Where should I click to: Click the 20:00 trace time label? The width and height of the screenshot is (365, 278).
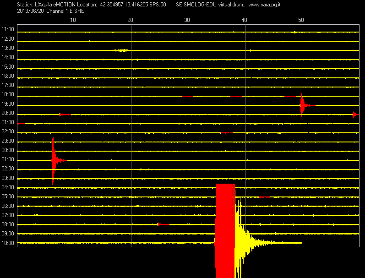8,113
